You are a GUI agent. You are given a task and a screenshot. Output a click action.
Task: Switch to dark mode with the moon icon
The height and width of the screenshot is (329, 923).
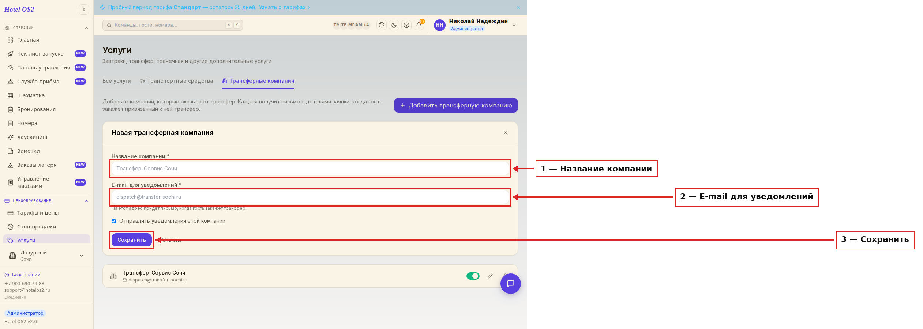[x=394, y=25]
